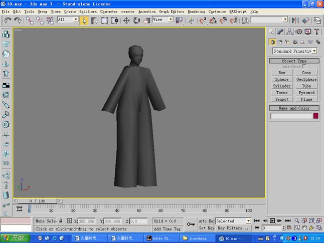Open the File menu
This screenshot has width=324, height=243.
[x=6, y=12]
